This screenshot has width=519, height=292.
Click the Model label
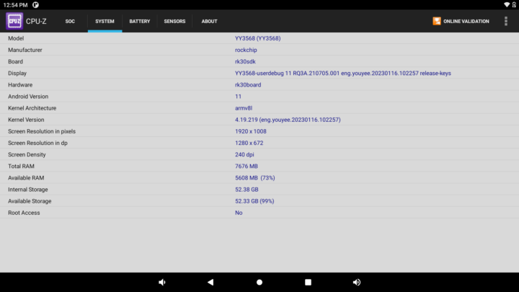point(16,38)
